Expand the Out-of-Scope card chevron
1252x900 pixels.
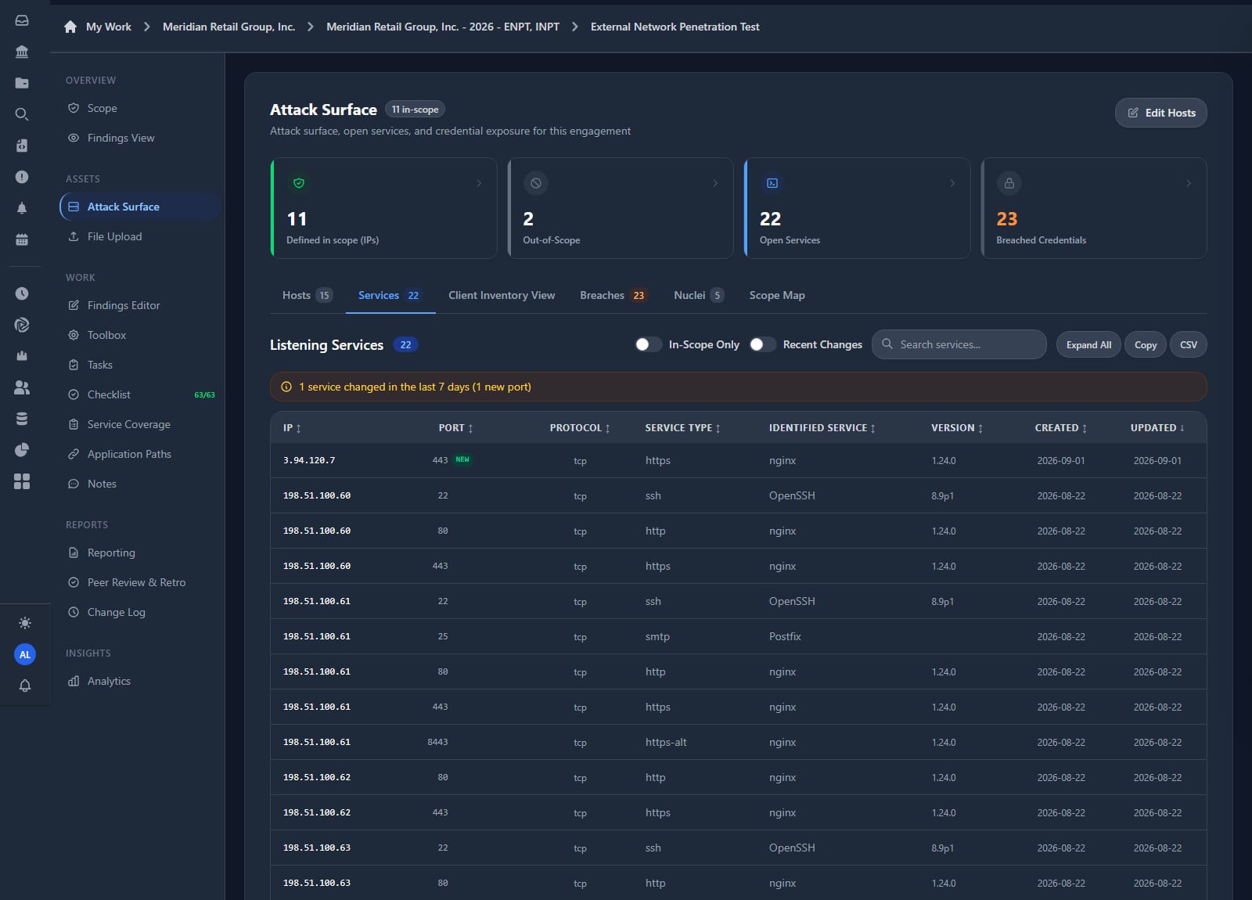715,183
